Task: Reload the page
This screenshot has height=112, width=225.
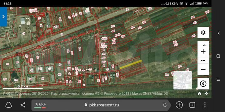Action: (x=165, y=105)
